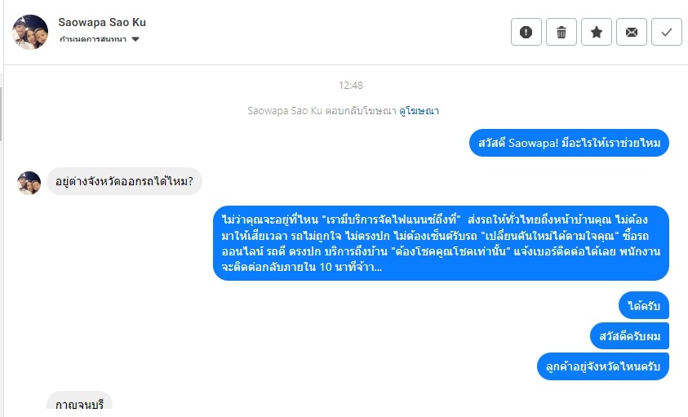Star this conversation as follow-up
688x417 pixels.
coord(597,32)
